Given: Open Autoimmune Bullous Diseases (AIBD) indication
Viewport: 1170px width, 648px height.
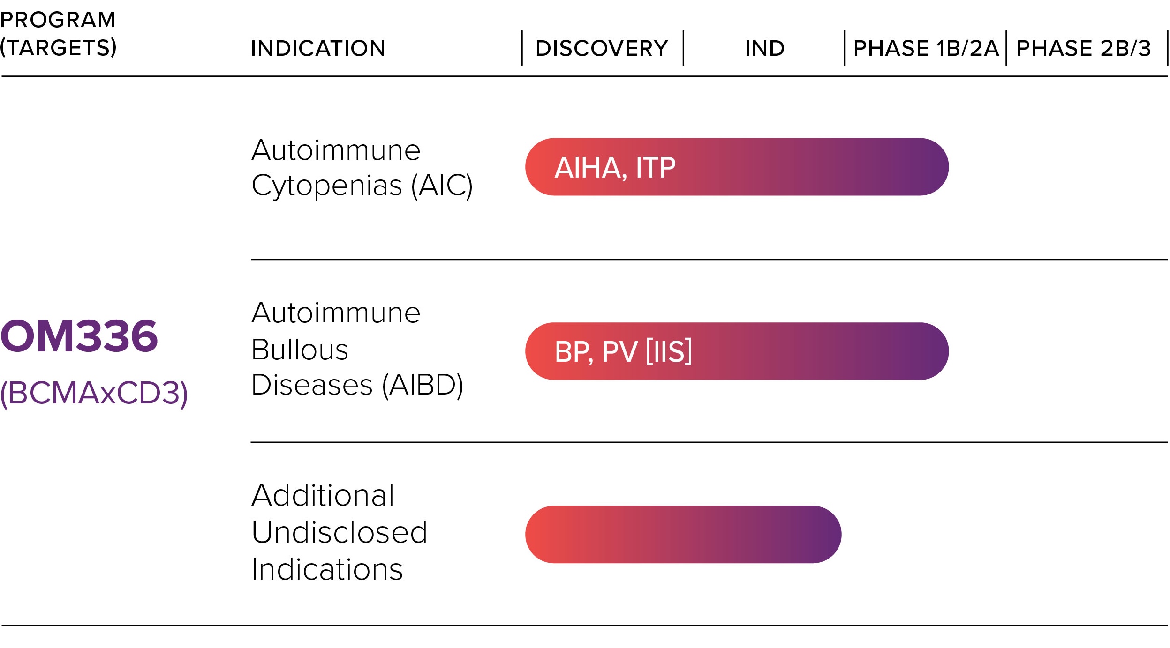Looking at the screenshot, I should pos(357,349).
